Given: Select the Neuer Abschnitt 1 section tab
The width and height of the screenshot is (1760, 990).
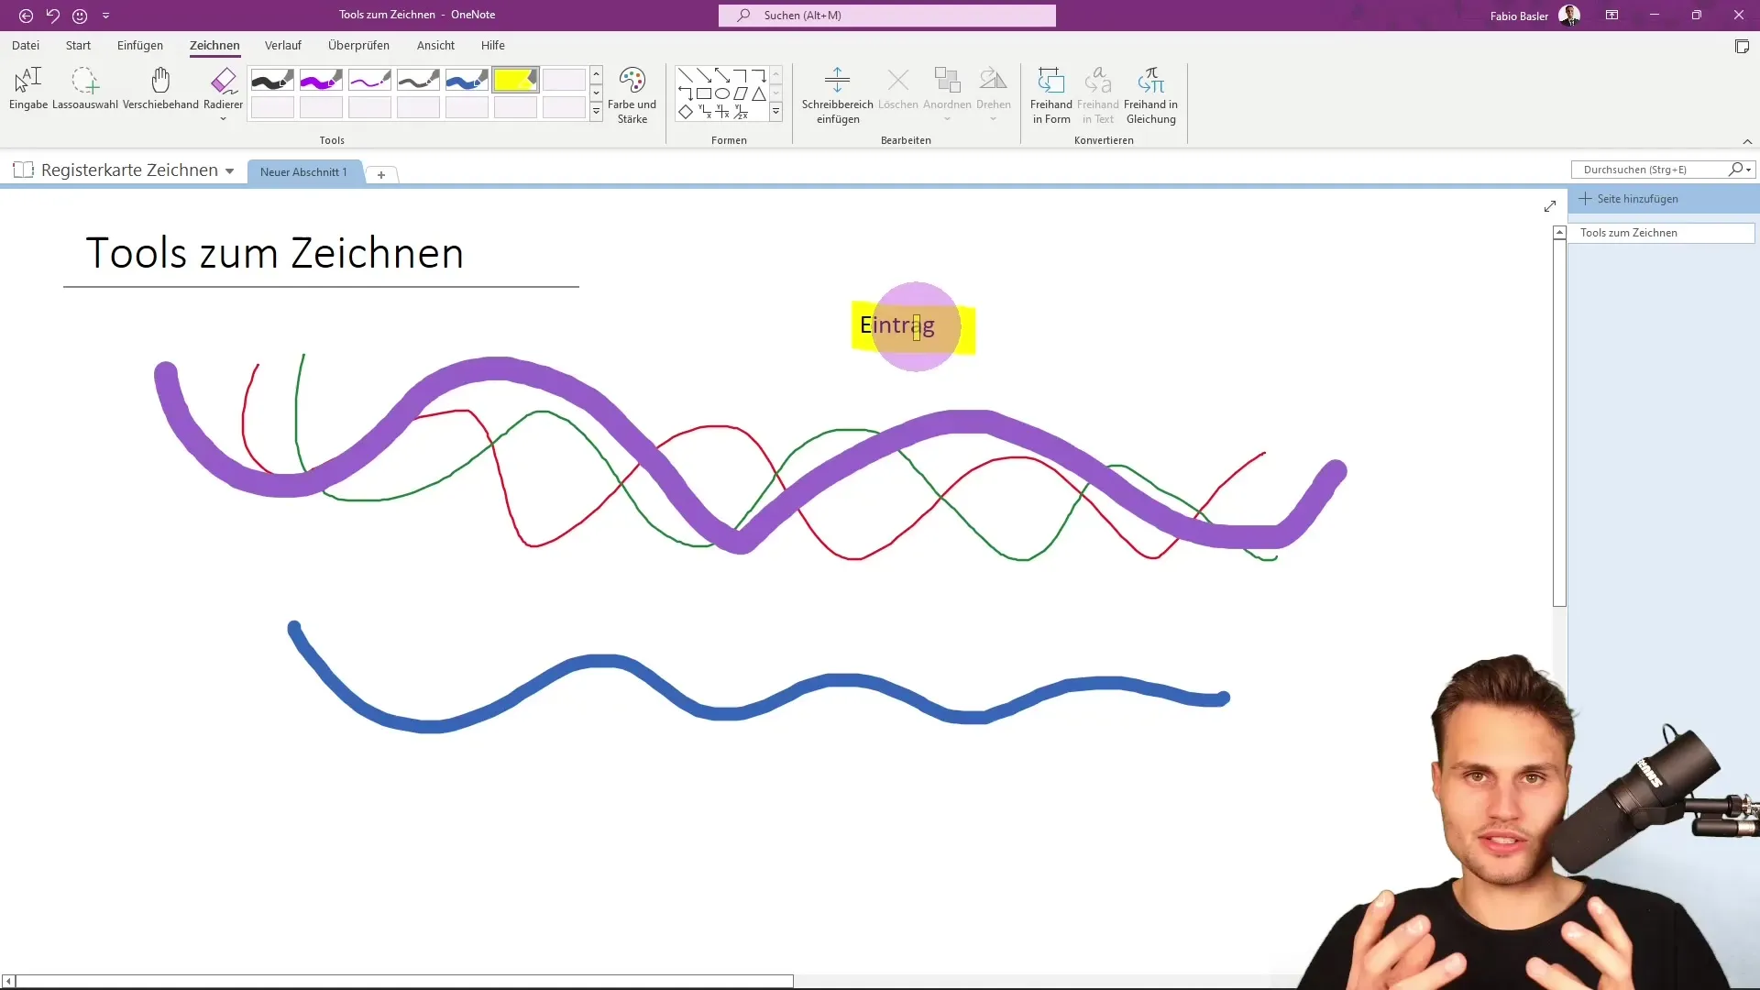Looking at the screenshot, I should click(x=303, y=172).
